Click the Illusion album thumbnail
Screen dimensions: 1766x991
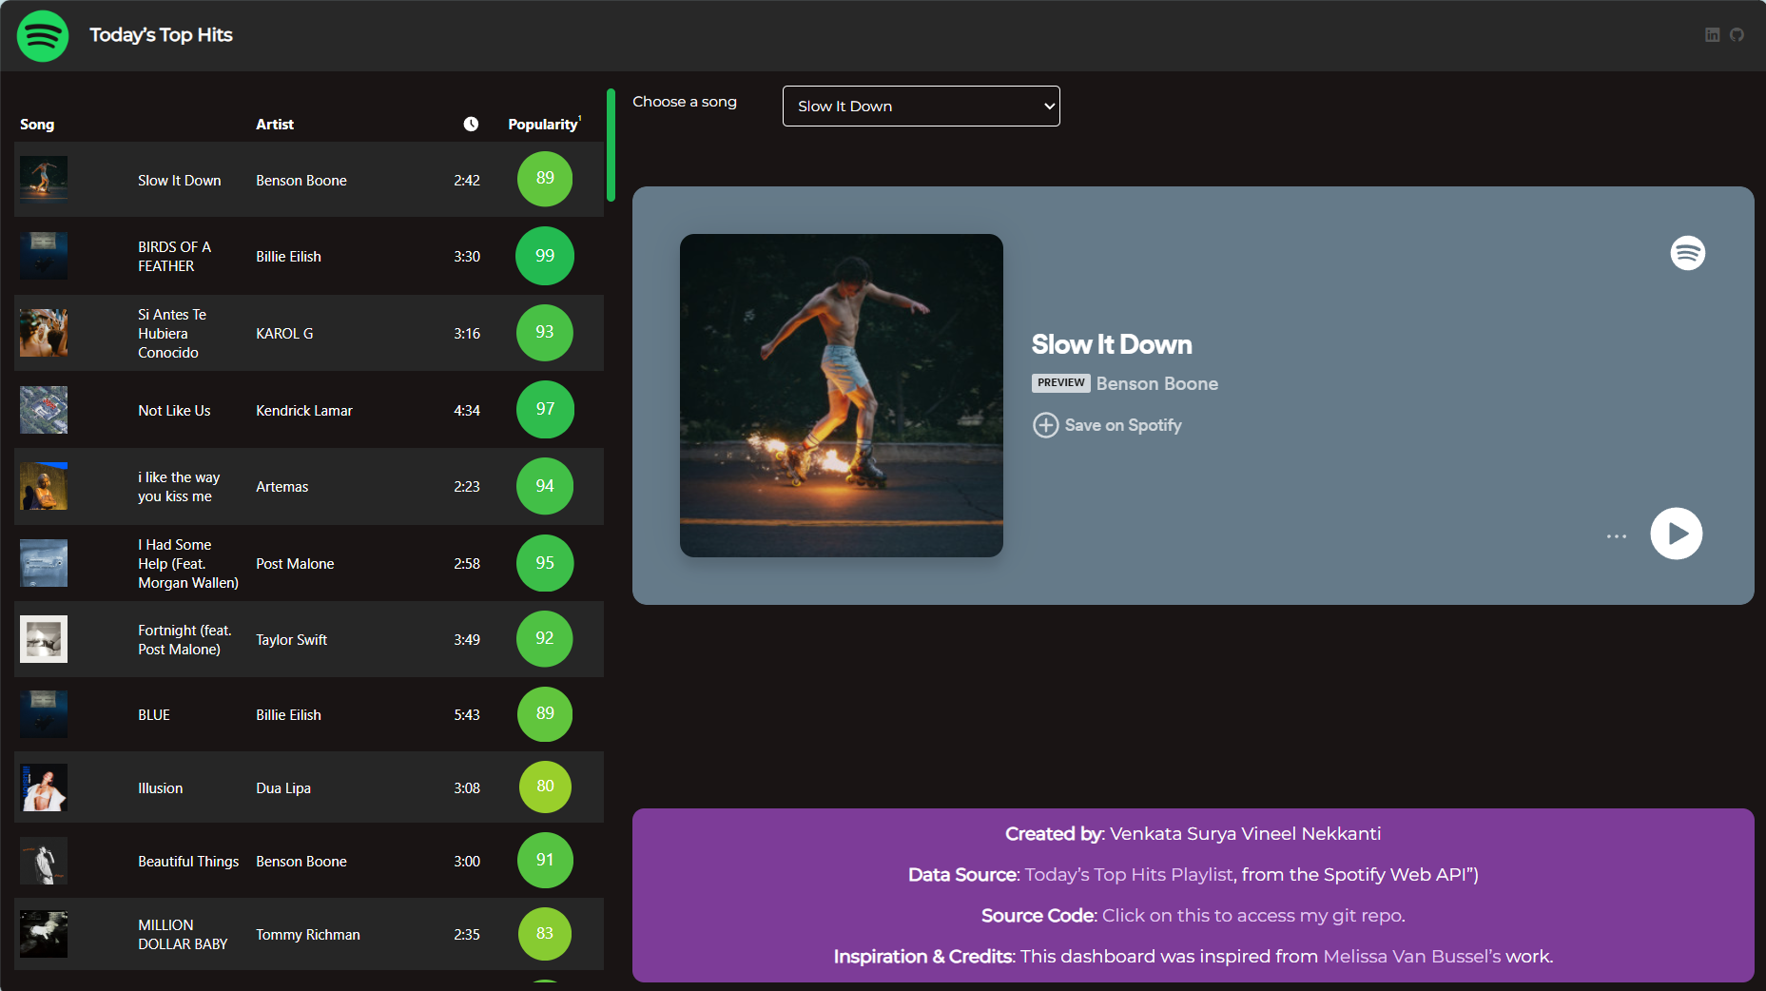[44, 787]
